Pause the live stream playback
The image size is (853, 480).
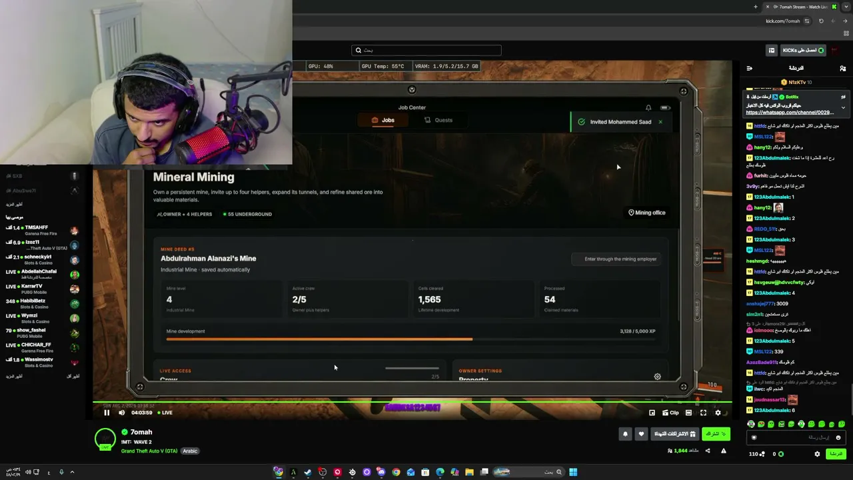(x=107, y=413)
